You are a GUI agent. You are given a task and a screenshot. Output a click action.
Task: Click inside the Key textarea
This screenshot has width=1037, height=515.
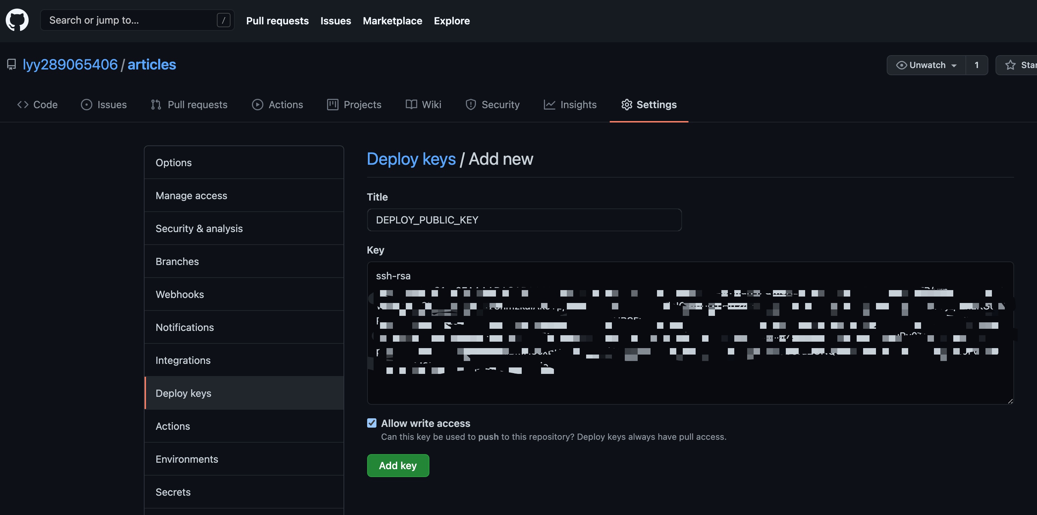tap(690, 333)
